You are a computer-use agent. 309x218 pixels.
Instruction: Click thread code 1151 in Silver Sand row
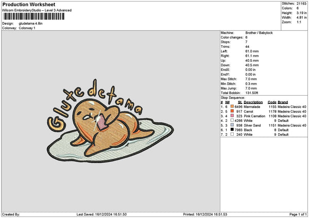coord(272,125)
